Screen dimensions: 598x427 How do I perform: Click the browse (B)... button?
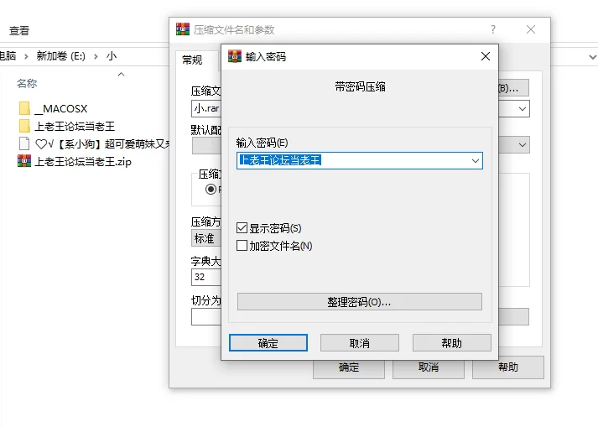coord(513,88)
